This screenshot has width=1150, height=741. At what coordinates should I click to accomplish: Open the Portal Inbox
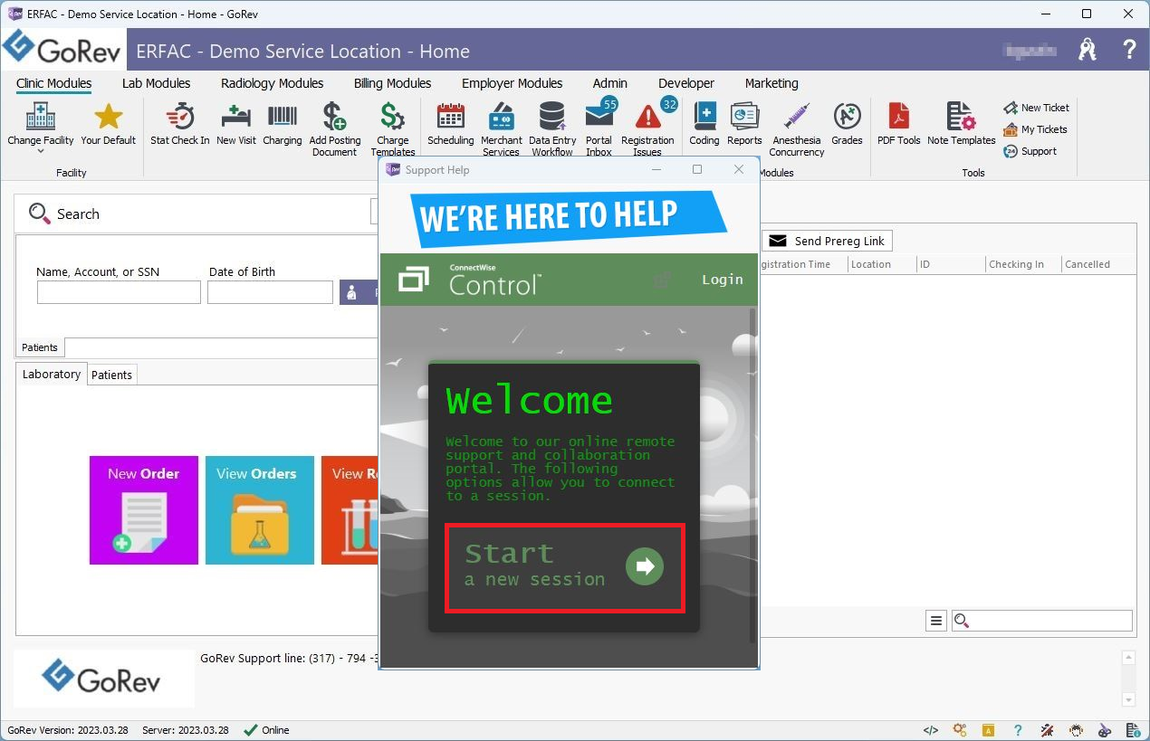click(x=599, y=129)
